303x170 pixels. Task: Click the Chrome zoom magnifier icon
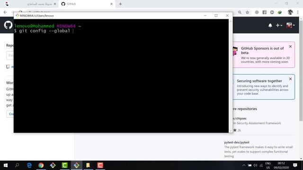pyautogui.click(x=240, y=12)
